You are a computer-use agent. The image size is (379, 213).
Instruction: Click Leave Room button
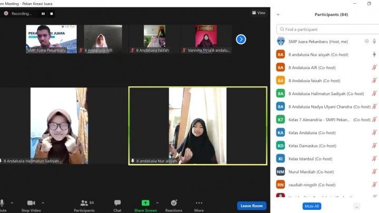(x=251, y=206)
